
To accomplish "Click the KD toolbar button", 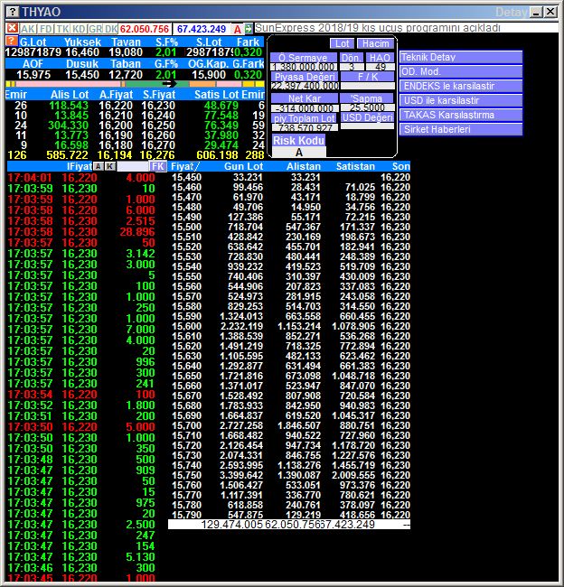I will pyautogui.click(x=79, y=29).
